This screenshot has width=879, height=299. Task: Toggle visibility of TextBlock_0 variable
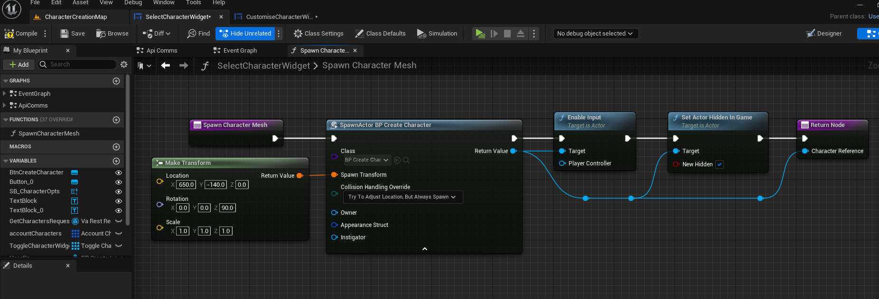tap(119, 211)
